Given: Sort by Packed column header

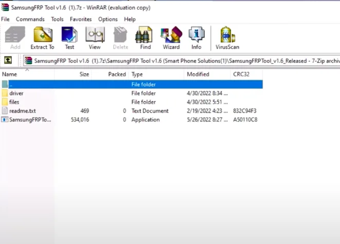Looking at the screenshot, I should click(x=110, y=74).
